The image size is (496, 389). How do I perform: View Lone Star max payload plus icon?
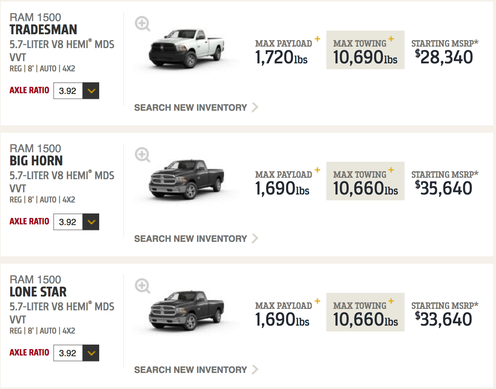318,301
